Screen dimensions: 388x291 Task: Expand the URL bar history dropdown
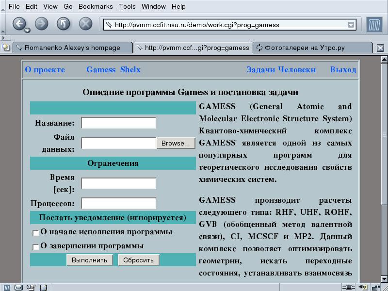pos(351,25)
